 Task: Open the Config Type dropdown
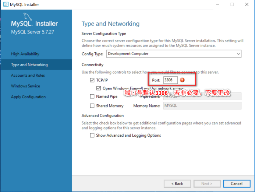point(174,54)
